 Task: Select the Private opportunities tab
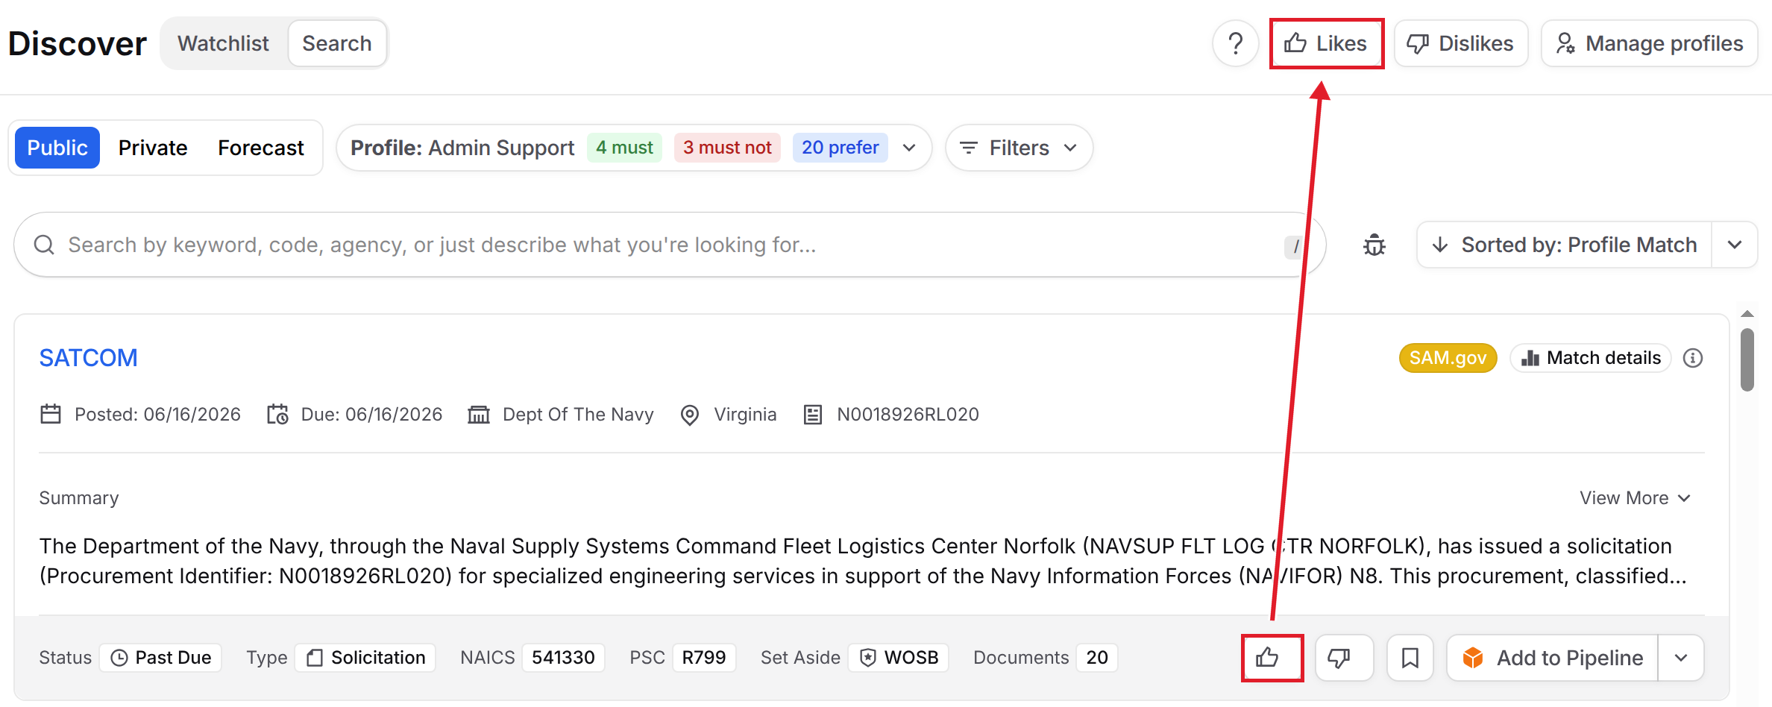point(153,148)
